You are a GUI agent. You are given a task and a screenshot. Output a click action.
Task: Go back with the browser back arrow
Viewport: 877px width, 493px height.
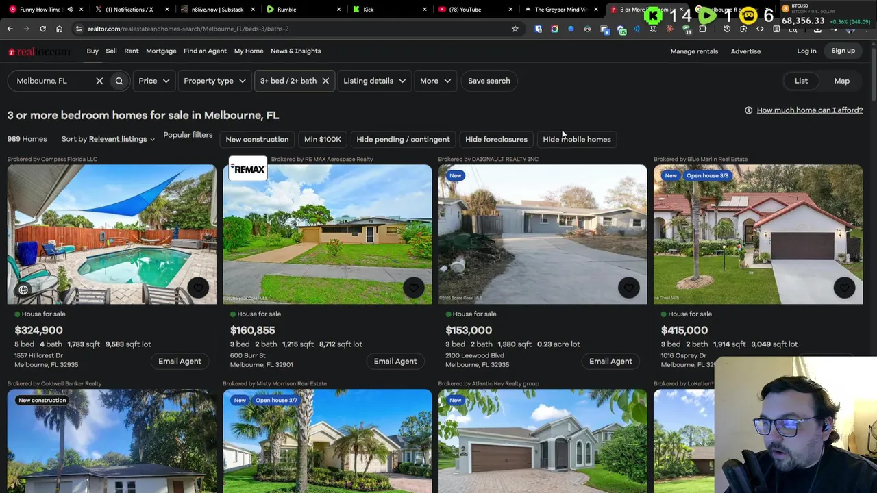(10, 29)
